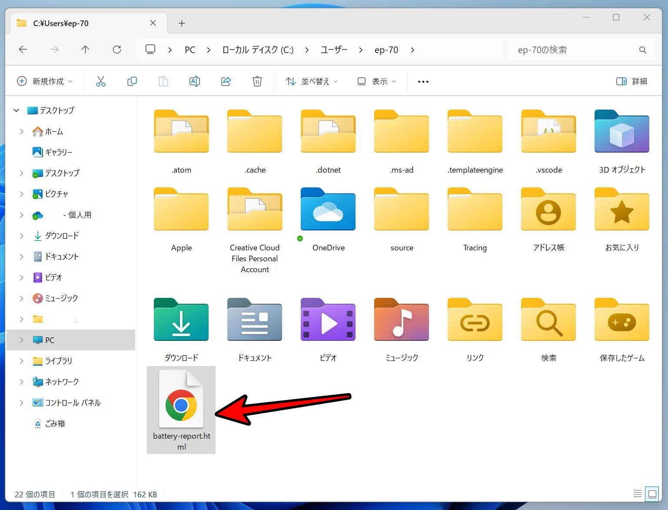Switch to details list view layout

[637, 493]
